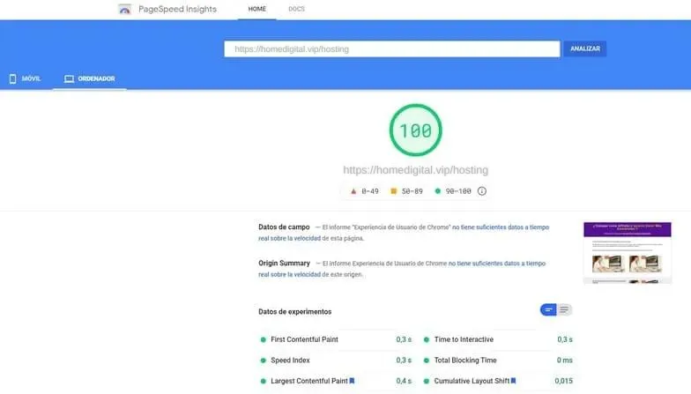Screen dimensions: 691x394
Task: Click First Contentful Paint metric label
Action: click(304, 339)
